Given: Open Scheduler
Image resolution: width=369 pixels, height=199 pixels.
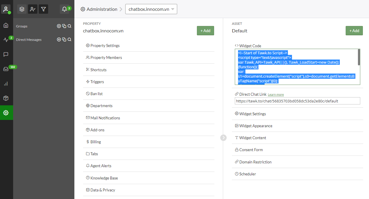Looking at the screenshot, I should [x=298, y=174].
